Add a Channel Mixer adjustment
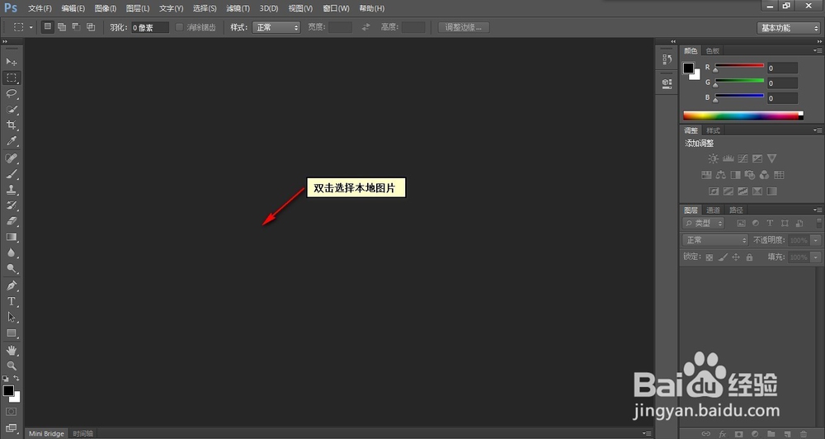This screenshot has height=439, width=825. pyautogui.click(x=764, y=175)
